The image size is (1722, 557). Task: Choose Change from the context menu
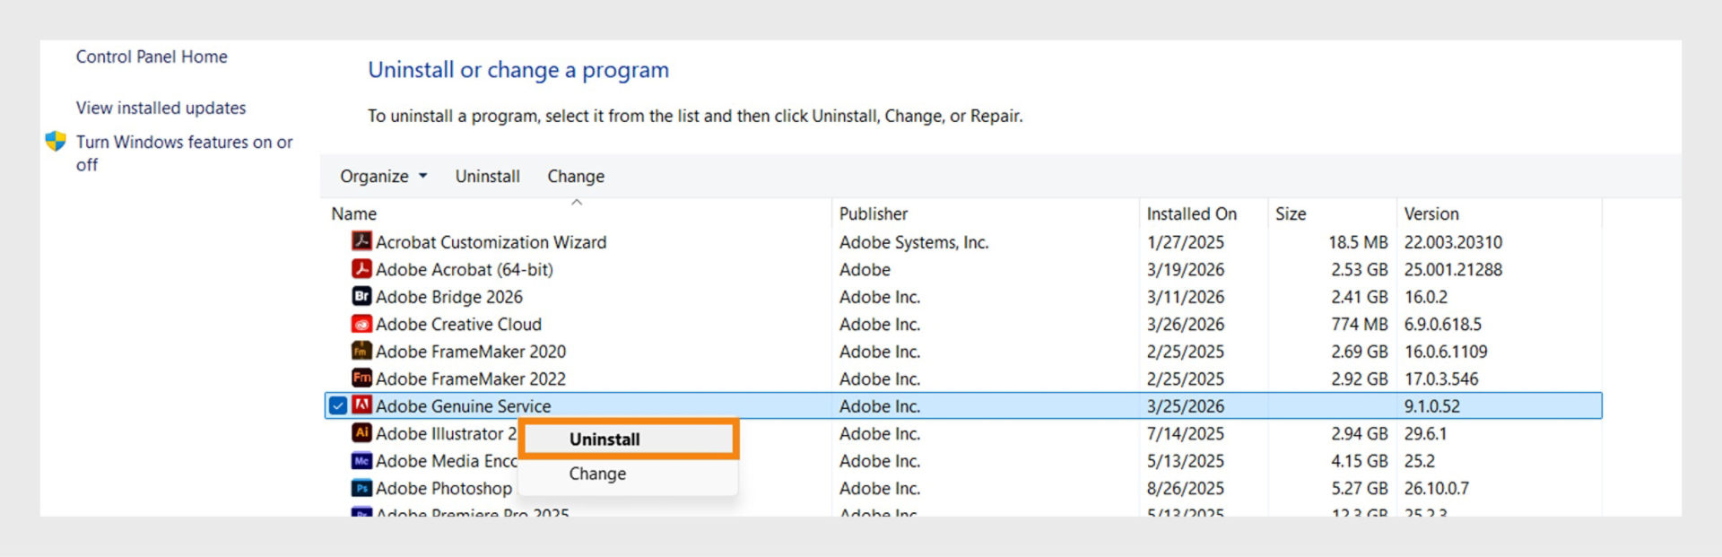[628, 474]
